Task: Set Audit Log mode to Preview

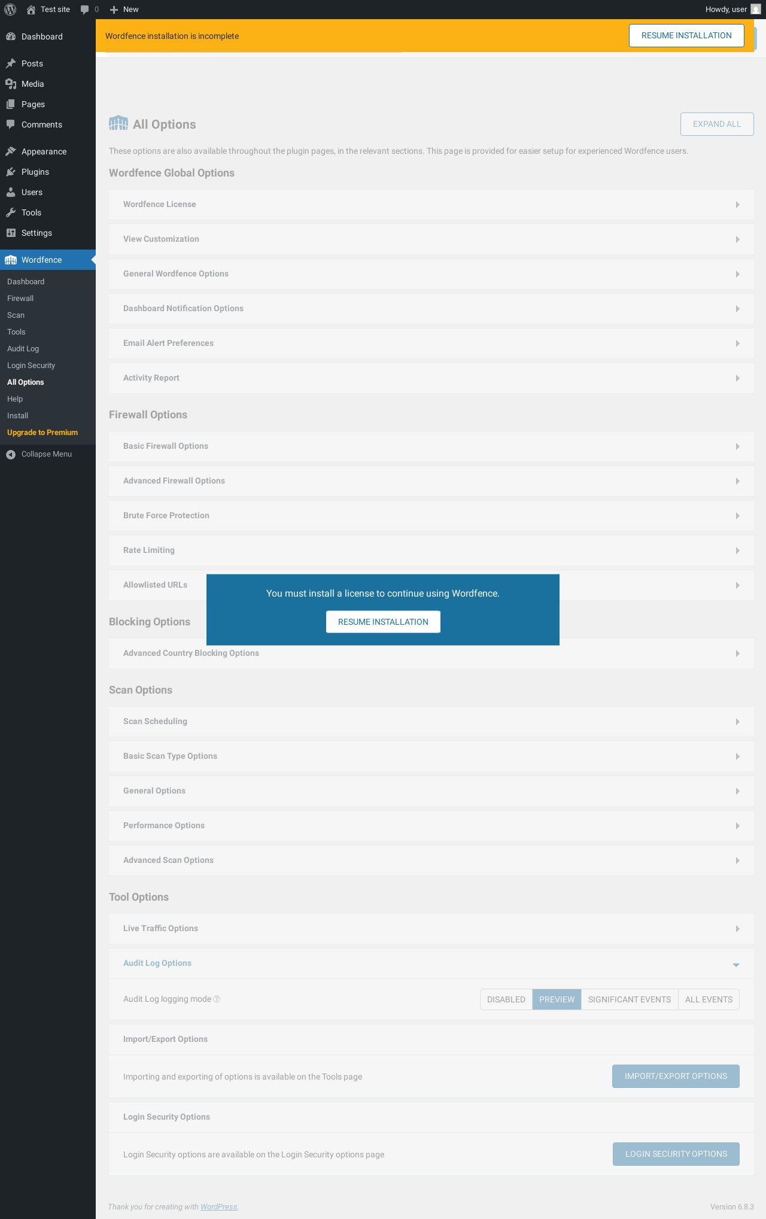Action: click(557, 999)
